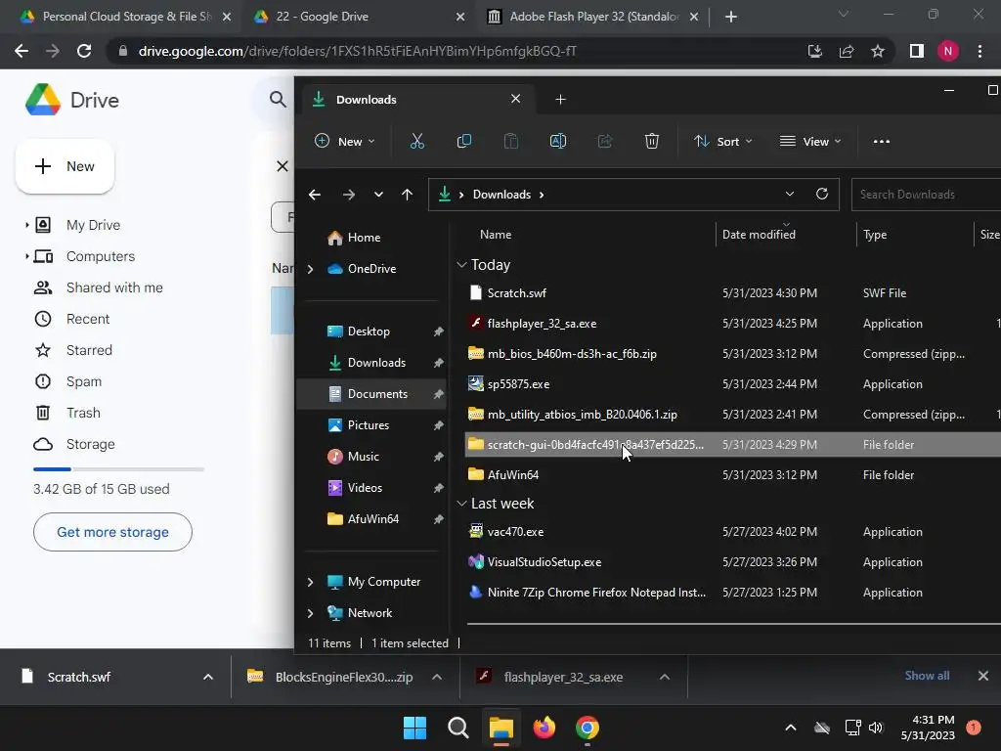Open Chrome's three-dot menu
This screenshot has width=1001, height=751.
979,51
